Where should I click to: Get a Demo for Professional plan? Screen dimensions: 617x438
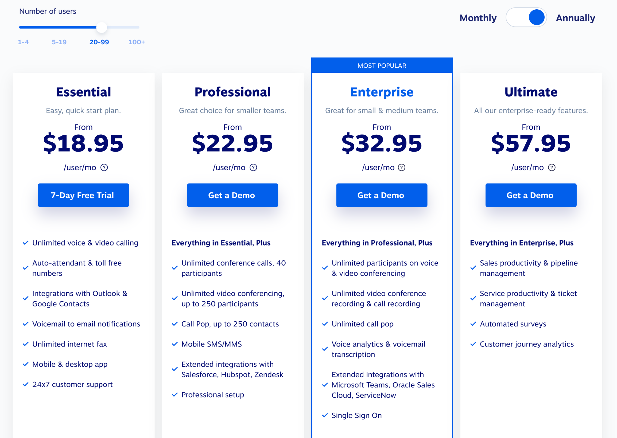coord(233,195)
